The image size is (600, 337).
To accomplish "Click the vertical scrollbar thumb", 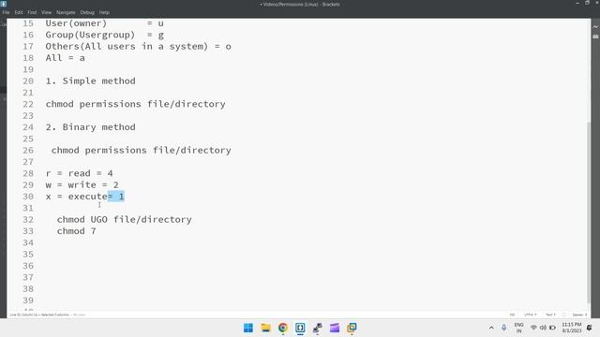I will point(589,212).
